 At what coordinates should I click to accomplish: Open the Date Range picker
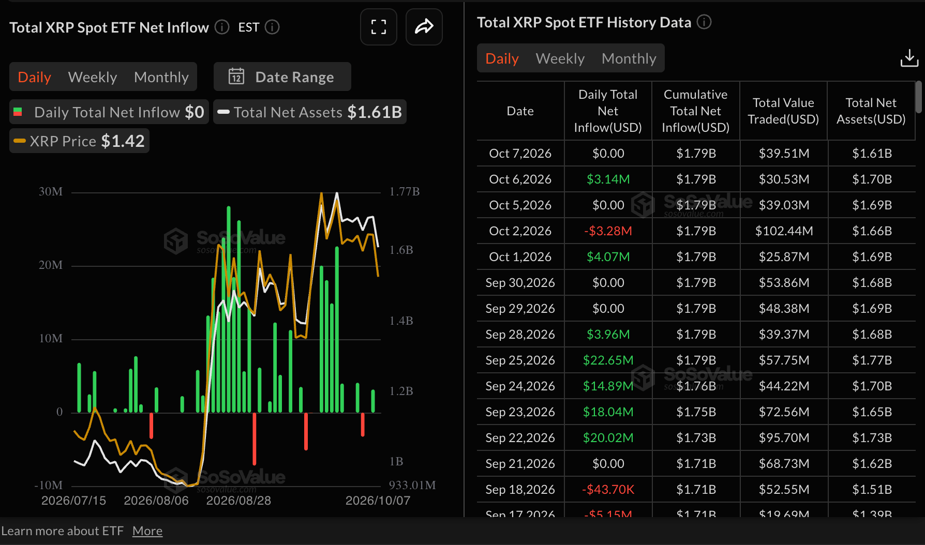point(282,77)
